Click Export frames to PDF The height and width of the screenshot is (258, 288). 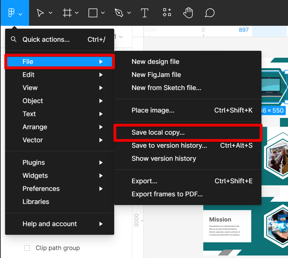167,194
